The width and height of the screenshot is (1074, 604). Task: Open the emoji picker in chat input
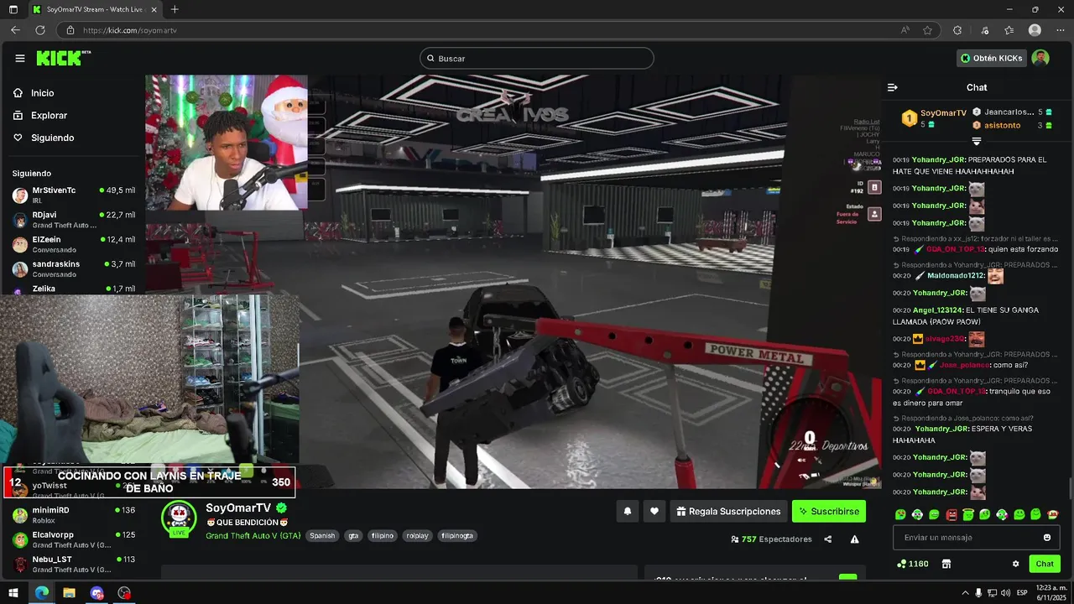pos(1046,538)
